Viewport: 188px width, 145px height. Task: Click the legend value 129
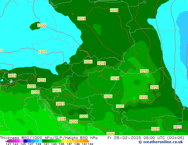pyautogui.click(x=39, y=144)
